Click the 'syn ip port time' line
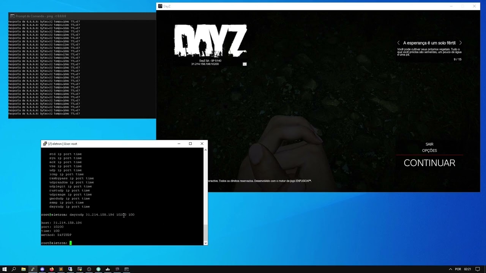Screen dimensions: 486x273 click(x=65, y=158)
